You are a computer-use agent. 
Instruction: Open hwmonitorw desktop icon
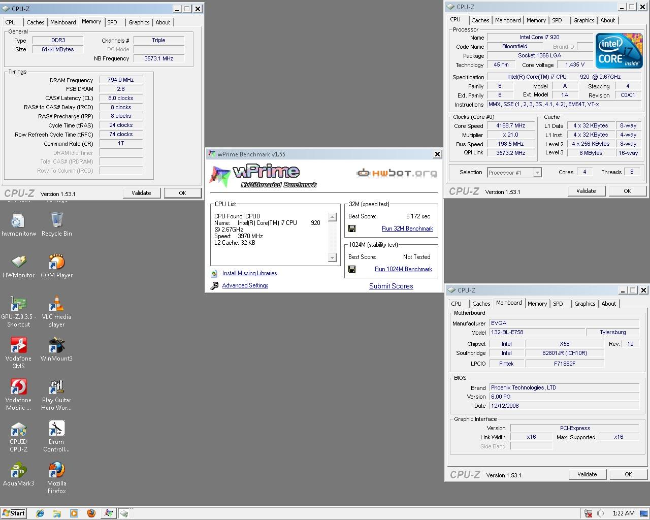[x=18, y=225]
